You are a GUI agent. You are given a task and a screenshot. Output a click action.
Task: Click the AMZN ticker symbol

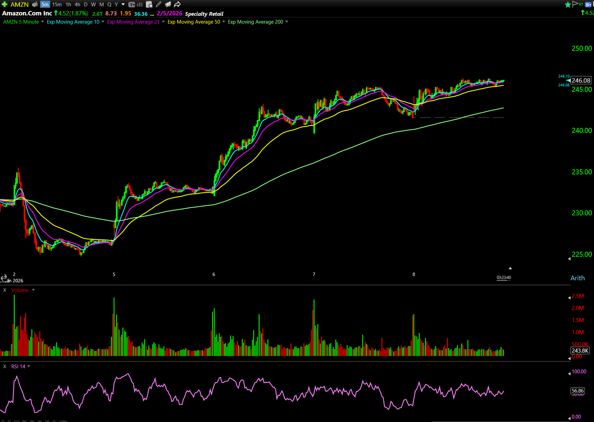[19, 4]
